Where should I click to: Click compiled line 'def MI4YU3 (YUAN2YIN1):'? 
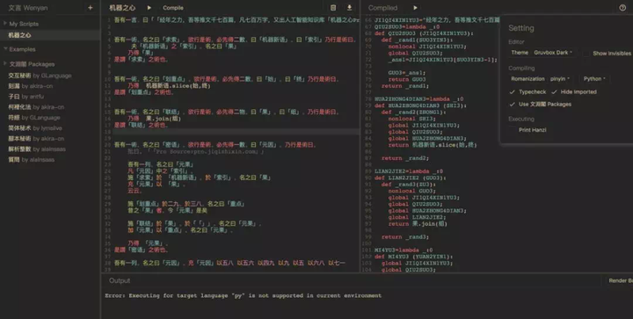click(x=413, y=257)
